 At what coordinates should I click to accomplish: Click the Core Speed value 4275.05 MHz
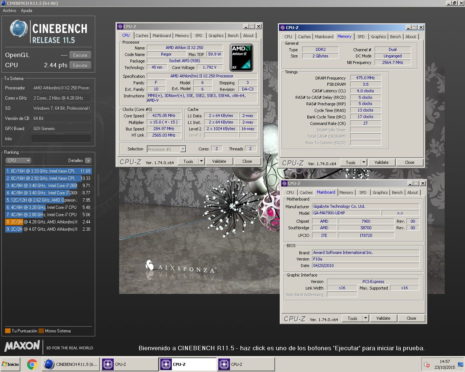tap(164, 116)
